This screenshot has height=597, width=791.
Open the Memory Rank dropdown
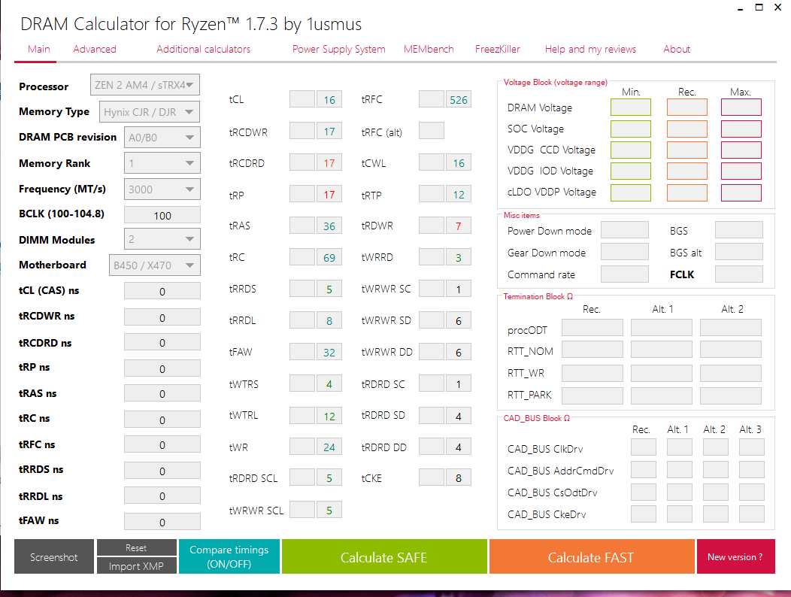162,163
